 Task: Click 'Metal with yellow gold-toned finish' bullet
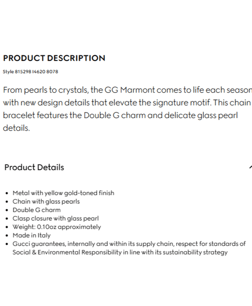(x=63, y=193)
